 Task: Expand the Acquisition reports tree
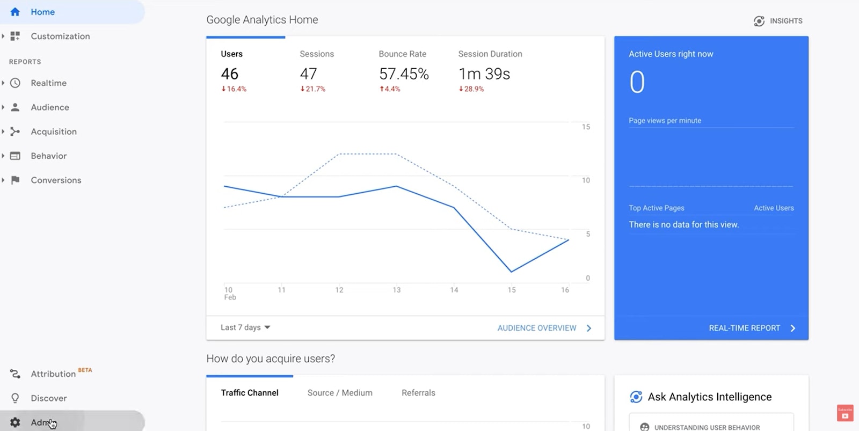click(x=3, y=132)
